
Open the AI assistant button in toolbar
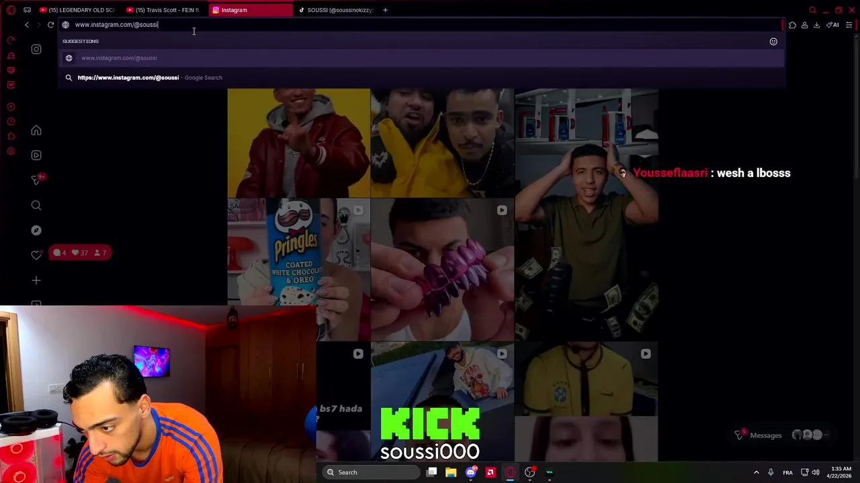point(833,25)
